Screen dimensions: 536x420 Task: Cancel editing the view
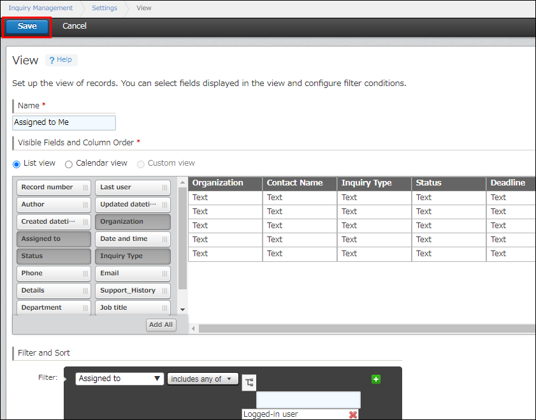click(74, 26)
